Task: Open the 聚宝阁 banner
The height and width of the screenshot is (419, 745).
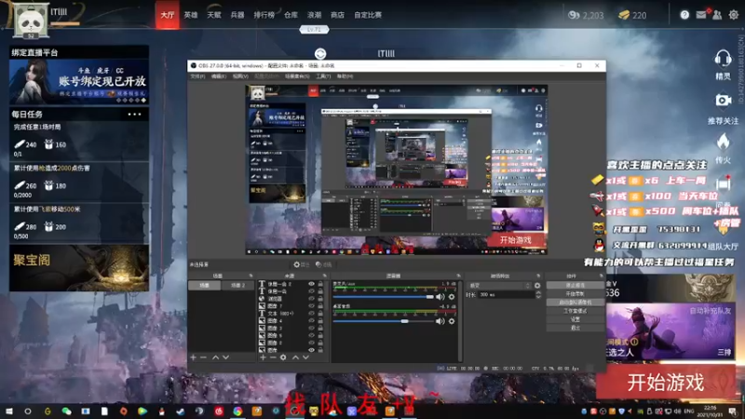Action: point(79,268)
